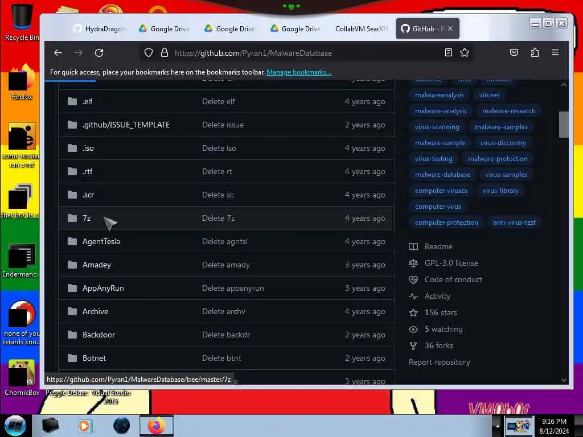Click the folder icon next to AgentTesla
Screen dimensions: 583x437
[72, 241]
